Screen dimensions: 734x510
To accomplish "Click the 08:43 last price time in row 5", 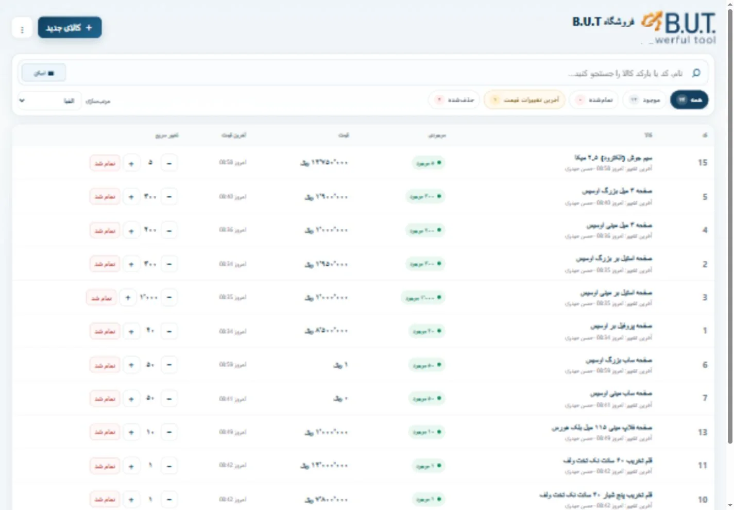I will [233, 196].
